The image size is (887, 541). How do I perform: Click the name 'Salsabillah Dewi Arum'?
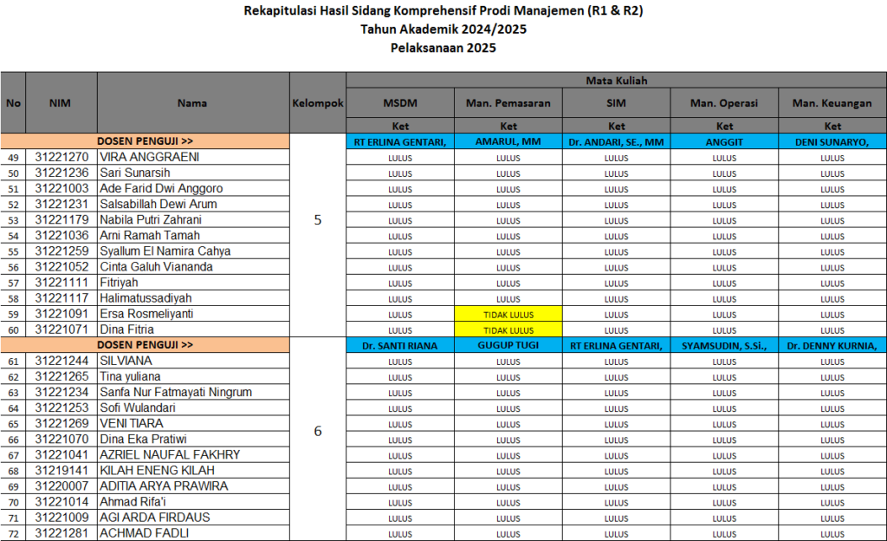pos(159,204)
